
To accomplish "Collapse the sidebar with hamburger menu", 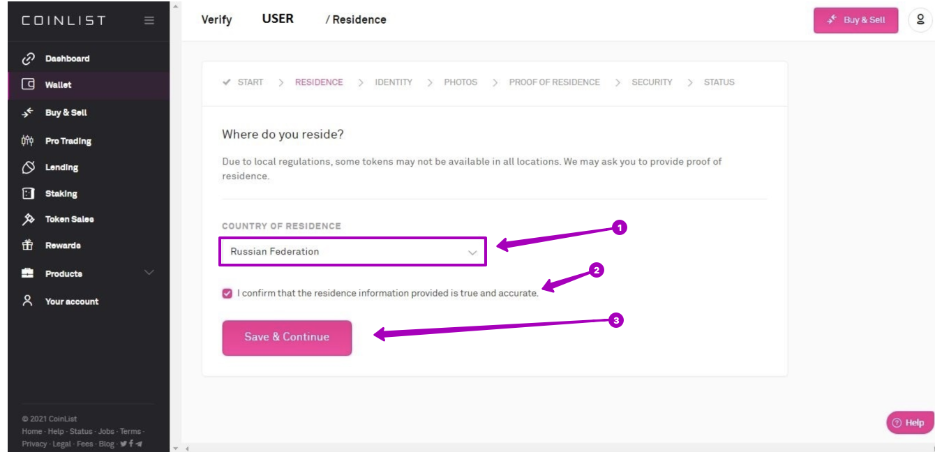I will click(x=149, y=20).
